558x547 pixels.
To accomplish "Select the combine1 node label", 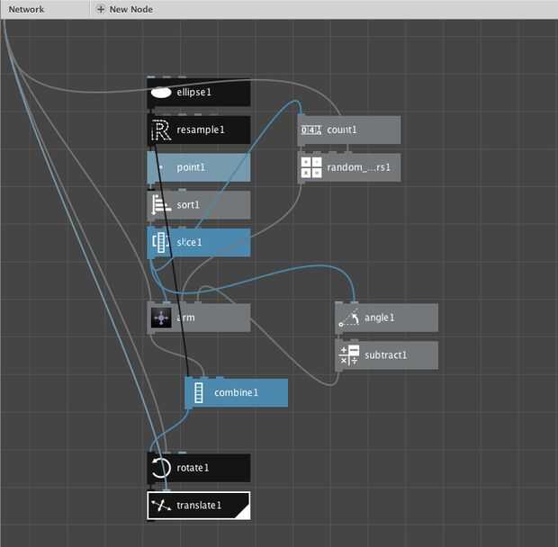I will 237,392.
